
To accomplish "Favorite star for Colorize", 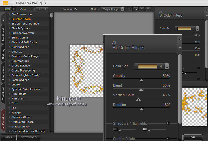I will [x=9, y=52].
